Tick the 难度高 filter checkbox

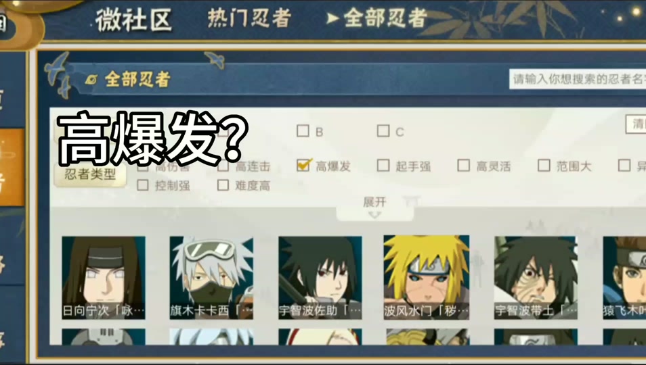pos(223,185)
